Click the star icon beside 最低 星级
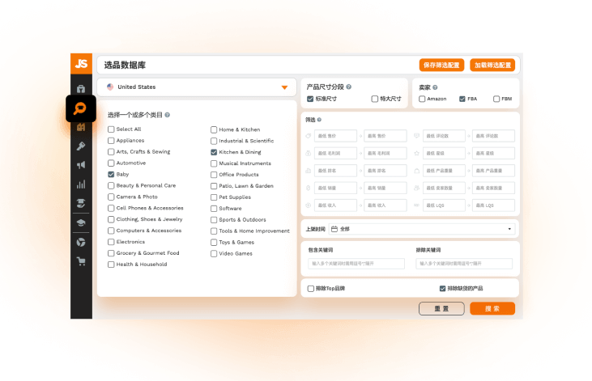This screenshot has height=381, width=592. (x=417, y=153)
